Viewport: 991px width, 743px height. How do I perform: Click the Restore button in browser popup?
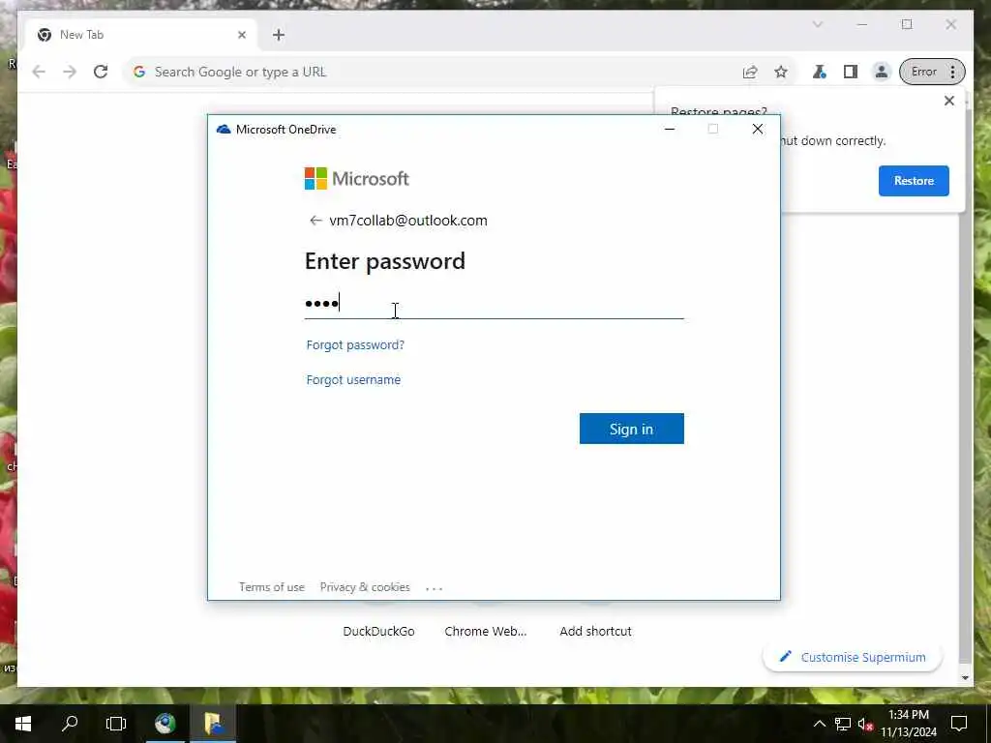click(914, 181)
